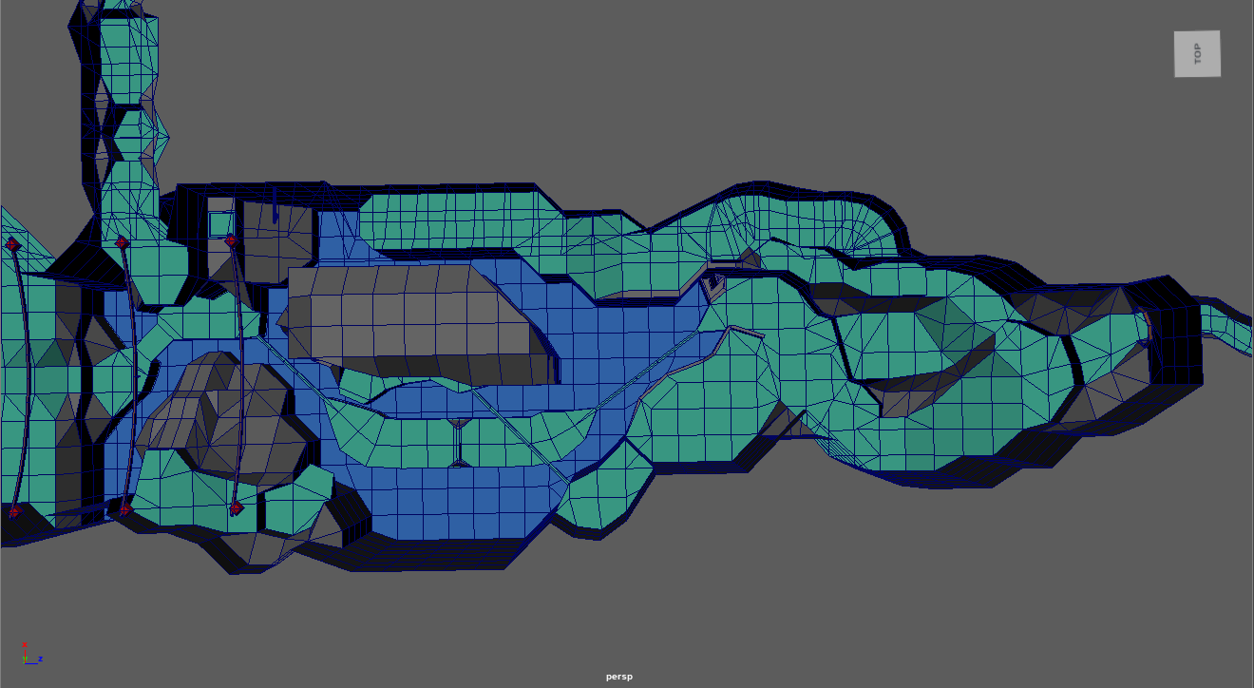Select the middle upper red curve endpoint marker
The image size is (1254, 688).
coord(122,243)
